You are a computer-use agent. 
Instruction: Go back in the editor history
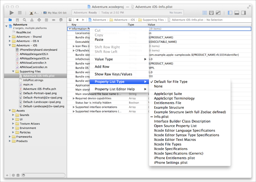point(77,20)
